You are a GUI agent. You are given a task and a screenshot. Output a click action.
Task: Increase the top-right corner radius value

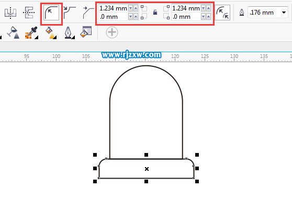point(209,8)
